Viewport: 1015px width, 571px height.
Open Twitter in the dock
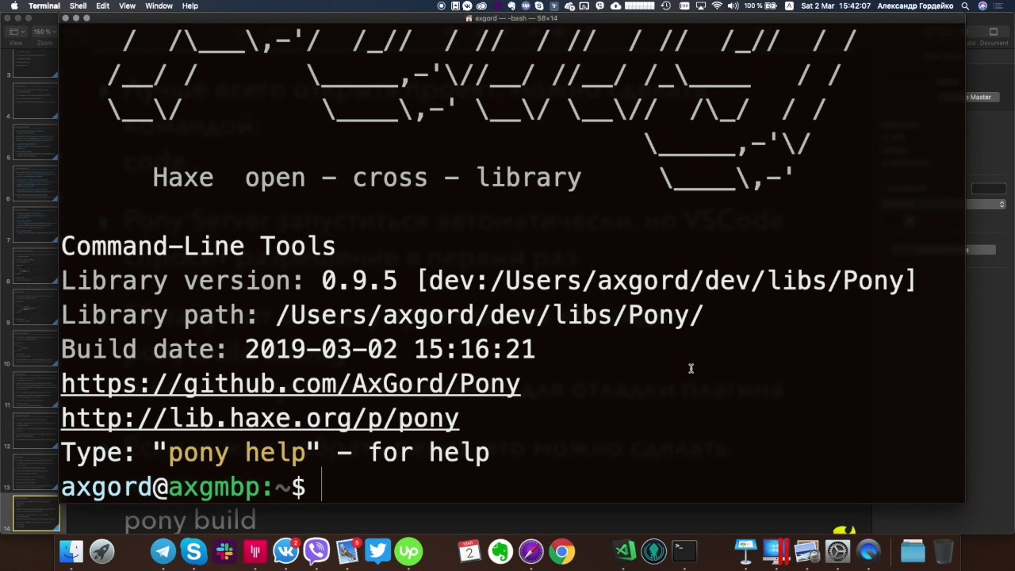pyautogui.click(x=377, y=551)
